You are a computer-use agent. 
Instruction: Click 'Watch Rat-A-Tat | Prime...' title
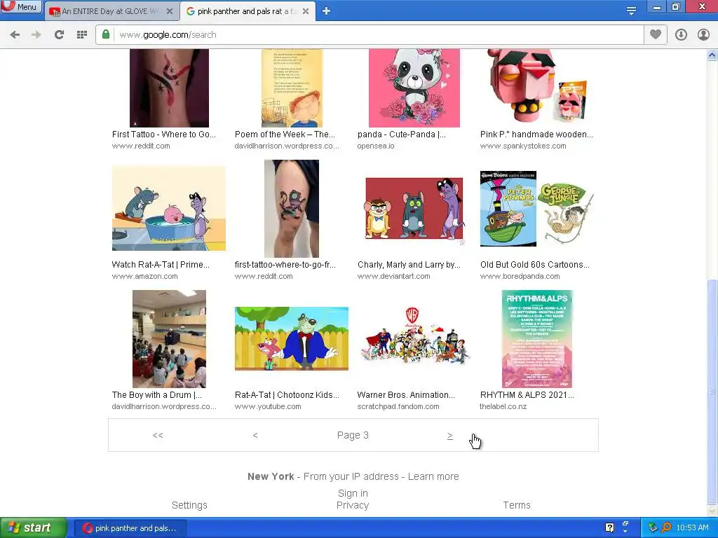161,264
